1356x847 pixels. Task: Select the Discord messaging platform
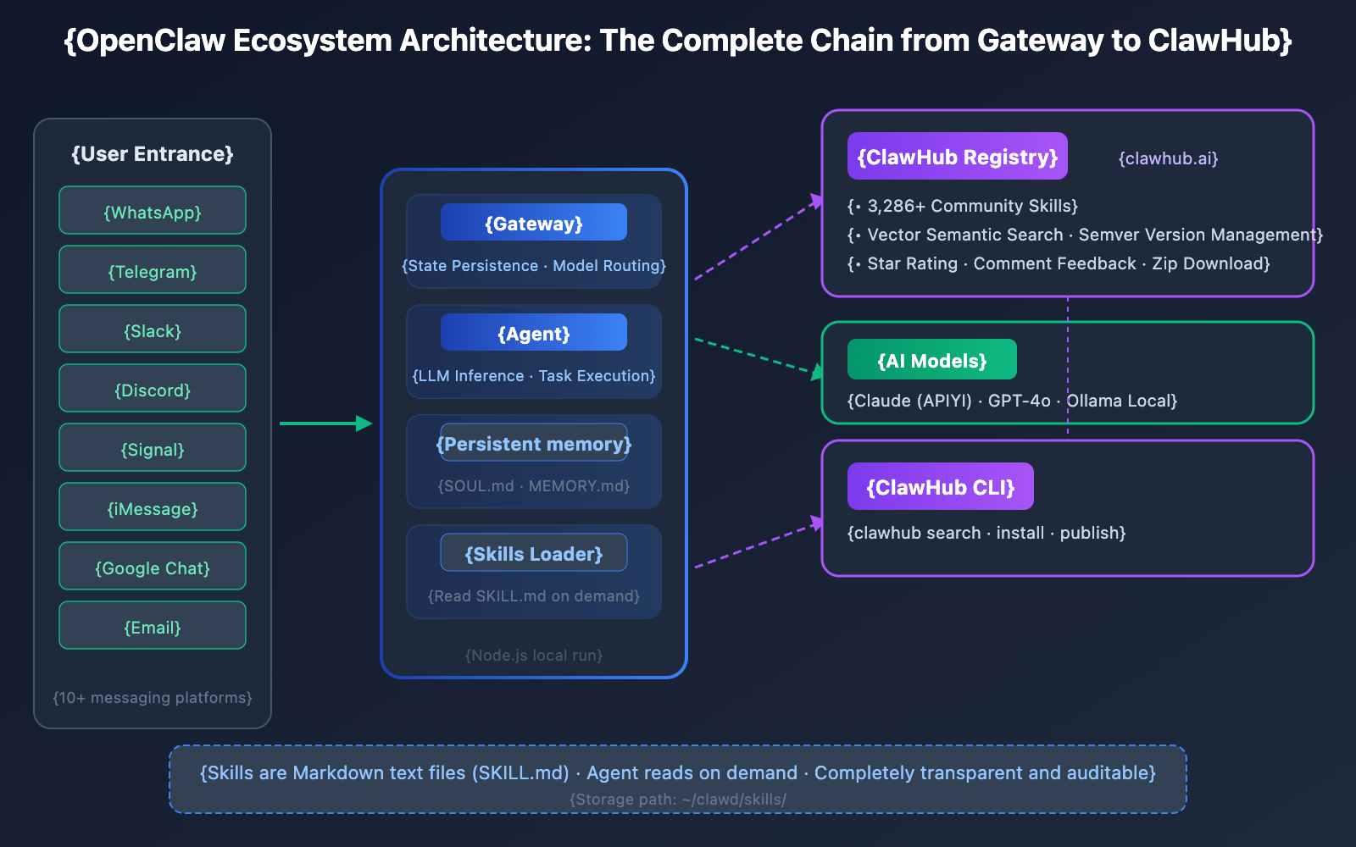point(152,389)
